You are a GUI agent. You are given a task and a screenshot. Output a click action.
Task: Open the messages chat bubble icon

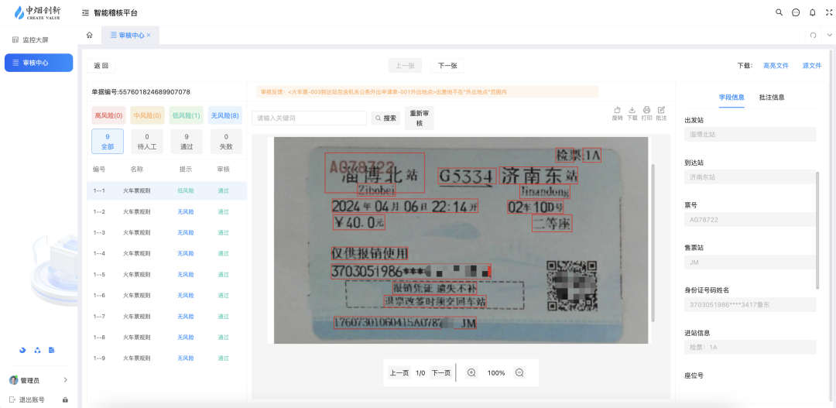(x=796, y=12)
